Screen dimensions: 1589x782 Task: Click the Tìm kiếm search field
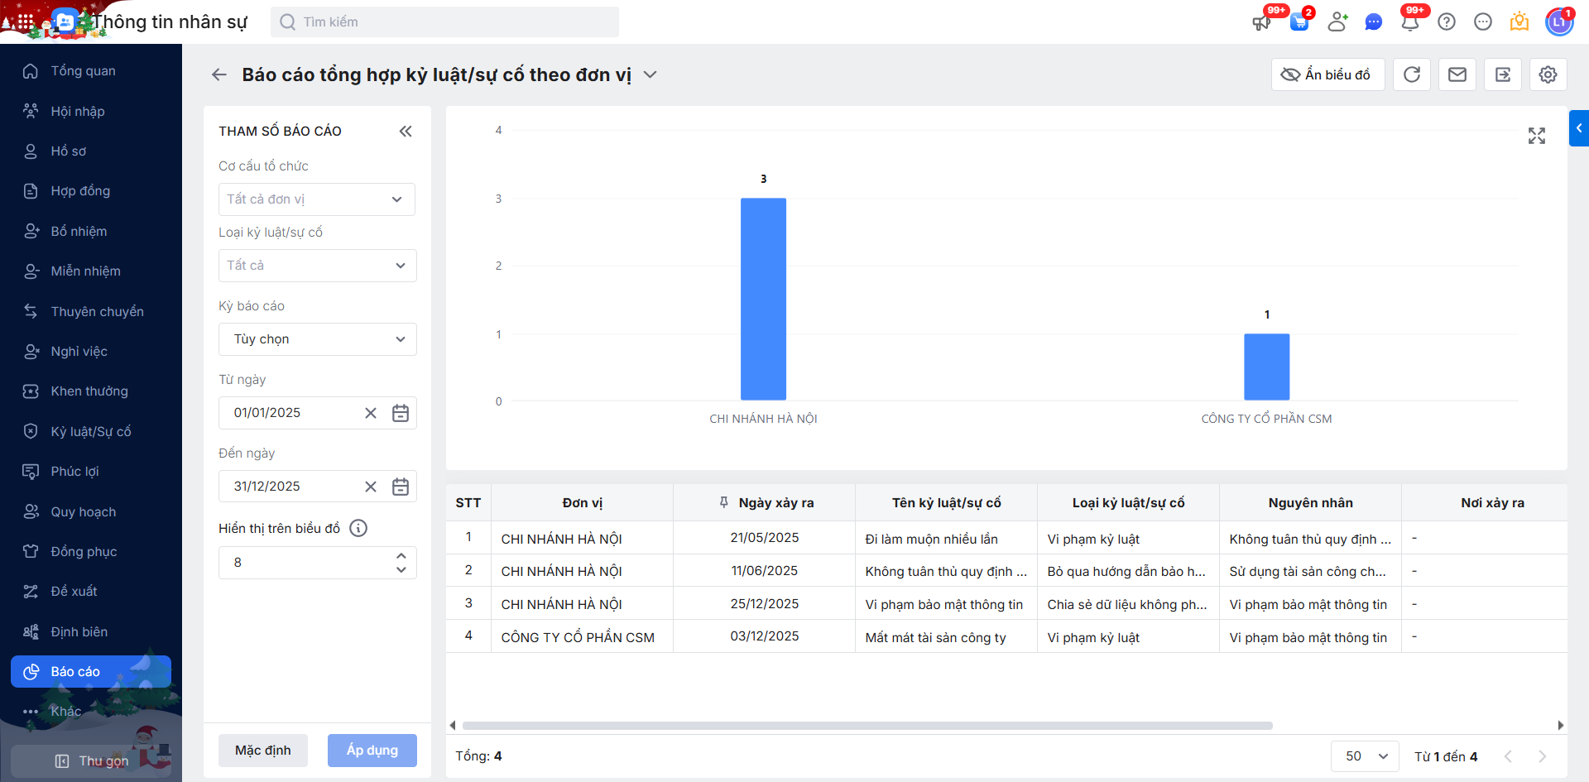pos(444,22)
